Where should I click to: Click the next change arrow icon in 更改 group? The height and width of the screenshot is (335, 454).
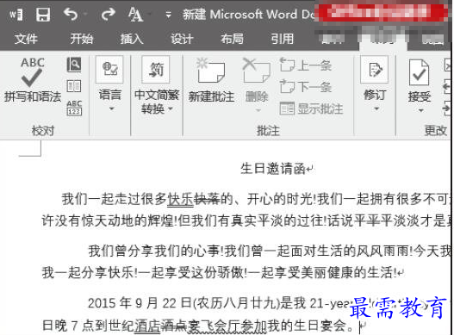(448, 109)
